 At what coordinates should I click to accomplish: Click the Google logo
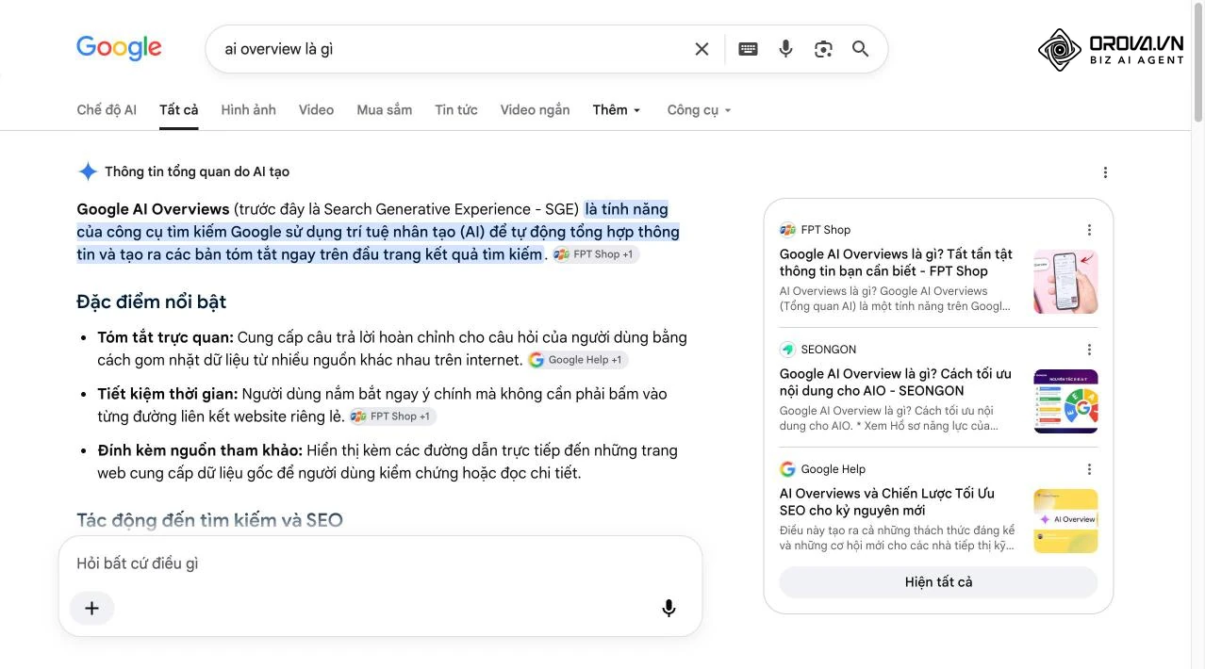click(119, 48)
